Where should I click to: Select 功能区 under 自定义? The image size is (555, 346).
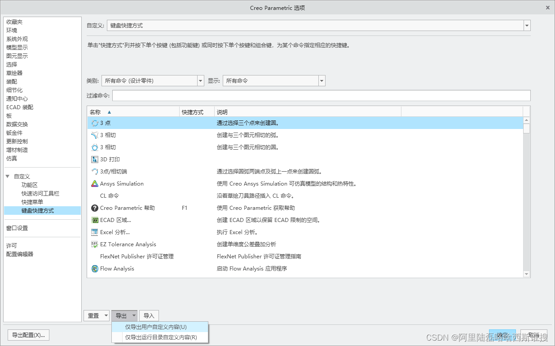pyautogui.click(x=30, y=185)
